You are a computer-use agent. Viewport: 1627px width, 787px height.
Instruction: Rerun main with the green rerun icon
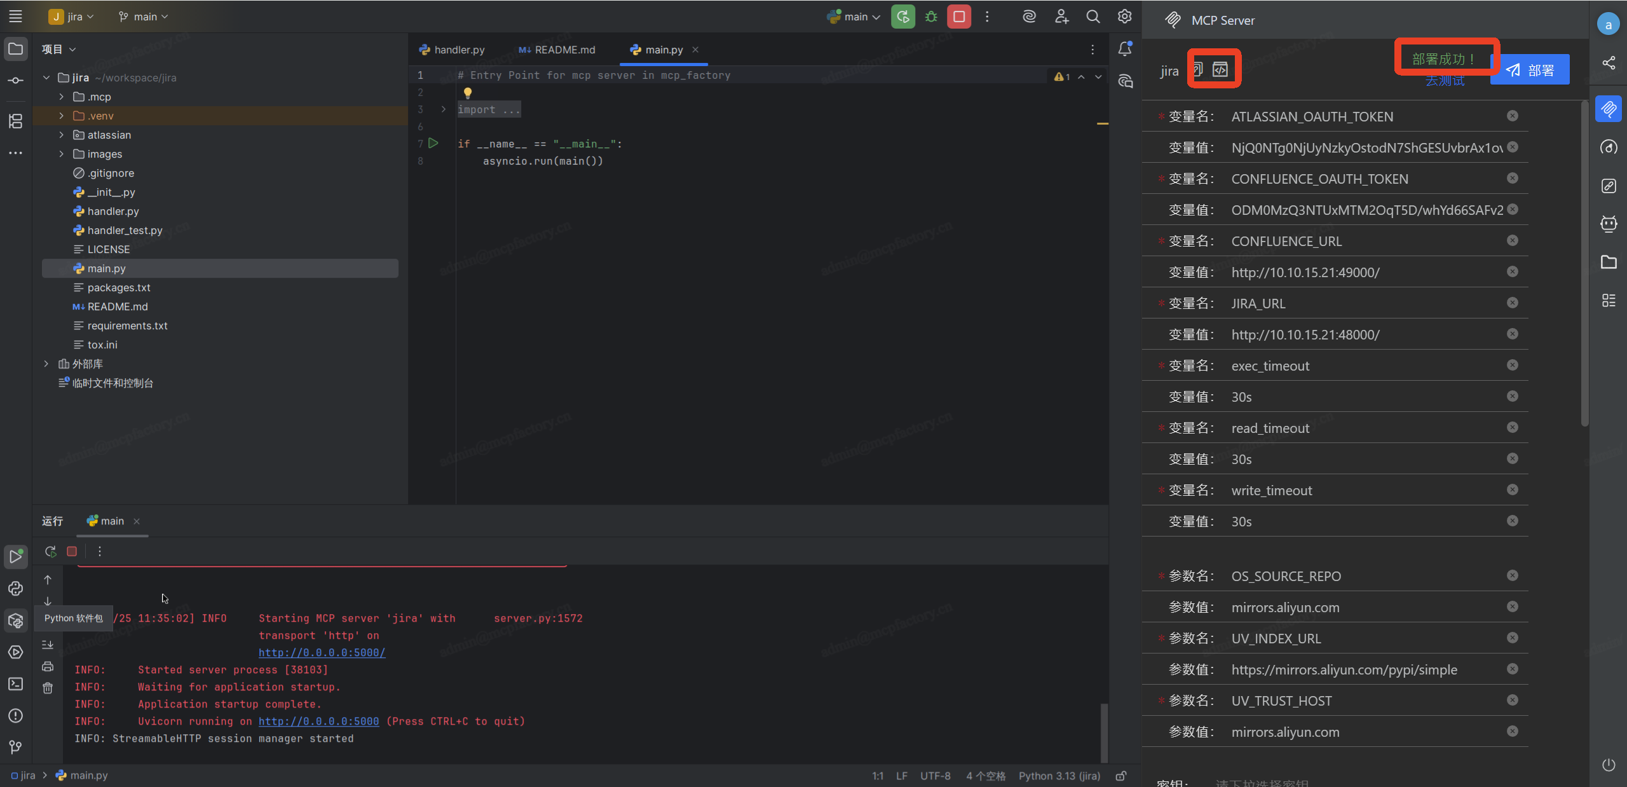click(903, 17)
